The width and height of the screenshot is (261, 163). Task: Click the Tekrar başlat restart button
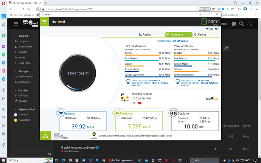tap(78, 73)
